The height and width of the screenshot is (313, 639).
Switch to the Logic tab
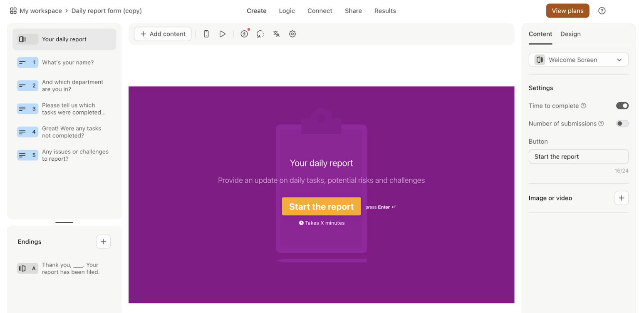[287, 10]
